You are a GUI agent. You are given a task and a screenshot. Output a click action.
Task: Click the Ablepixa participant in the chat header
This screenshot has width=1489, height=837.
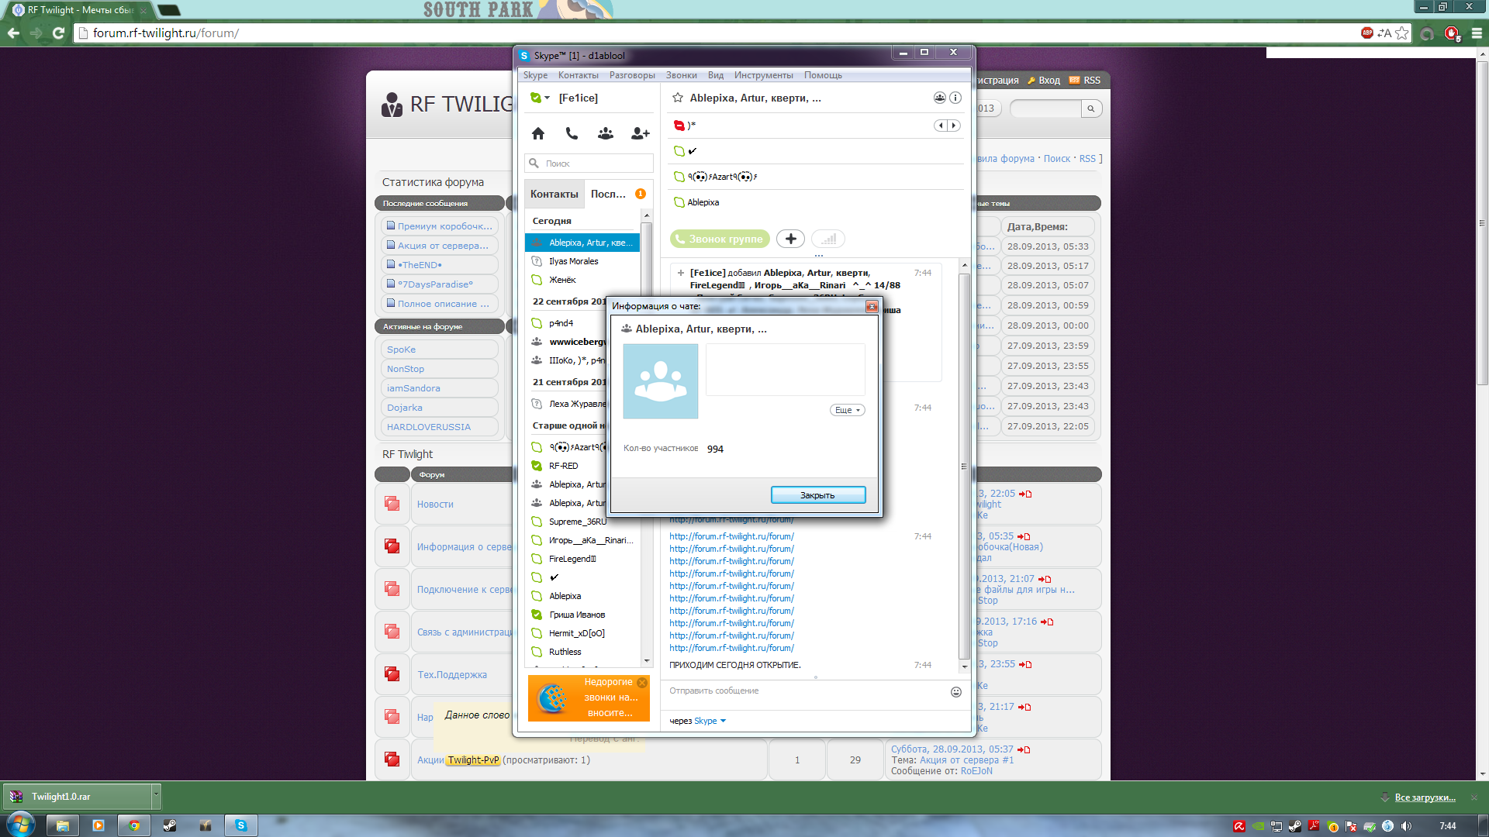[x=703, y=202]
